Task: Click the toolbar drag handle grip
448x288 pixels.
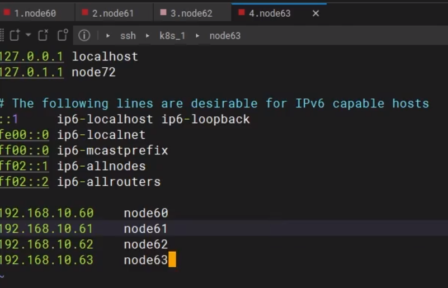Action: point(2,35)
